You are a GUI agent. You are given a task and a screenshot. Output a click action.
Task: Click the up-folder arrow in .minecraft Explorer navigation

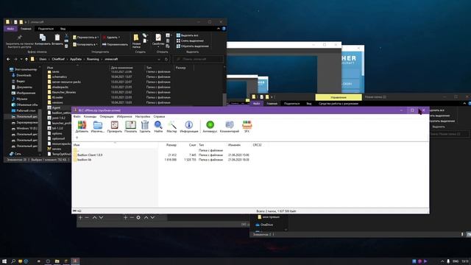pos(26,59)
